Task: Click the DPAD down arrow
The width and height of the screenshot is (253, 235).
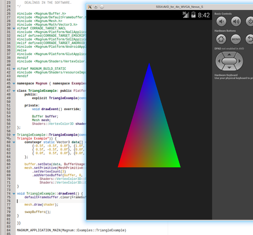Action: 229,68
